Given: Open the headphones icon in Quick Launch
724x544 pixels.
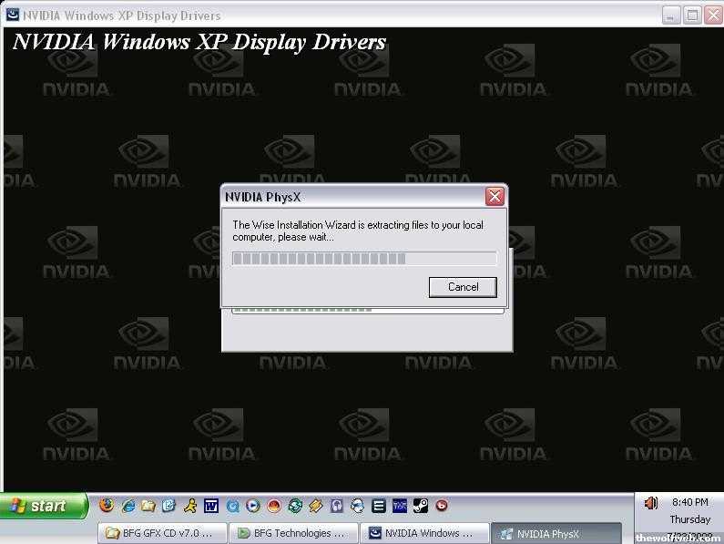Looking at the screenshot, I should click(337, 505).
